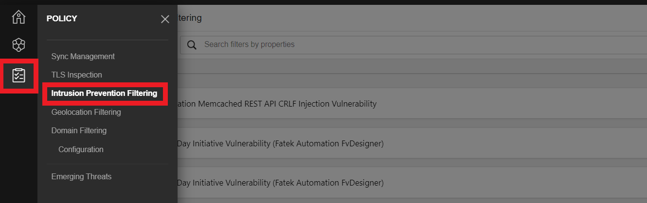
Task: Open Configuration under Domain Filtering
Action: point(81,149)
